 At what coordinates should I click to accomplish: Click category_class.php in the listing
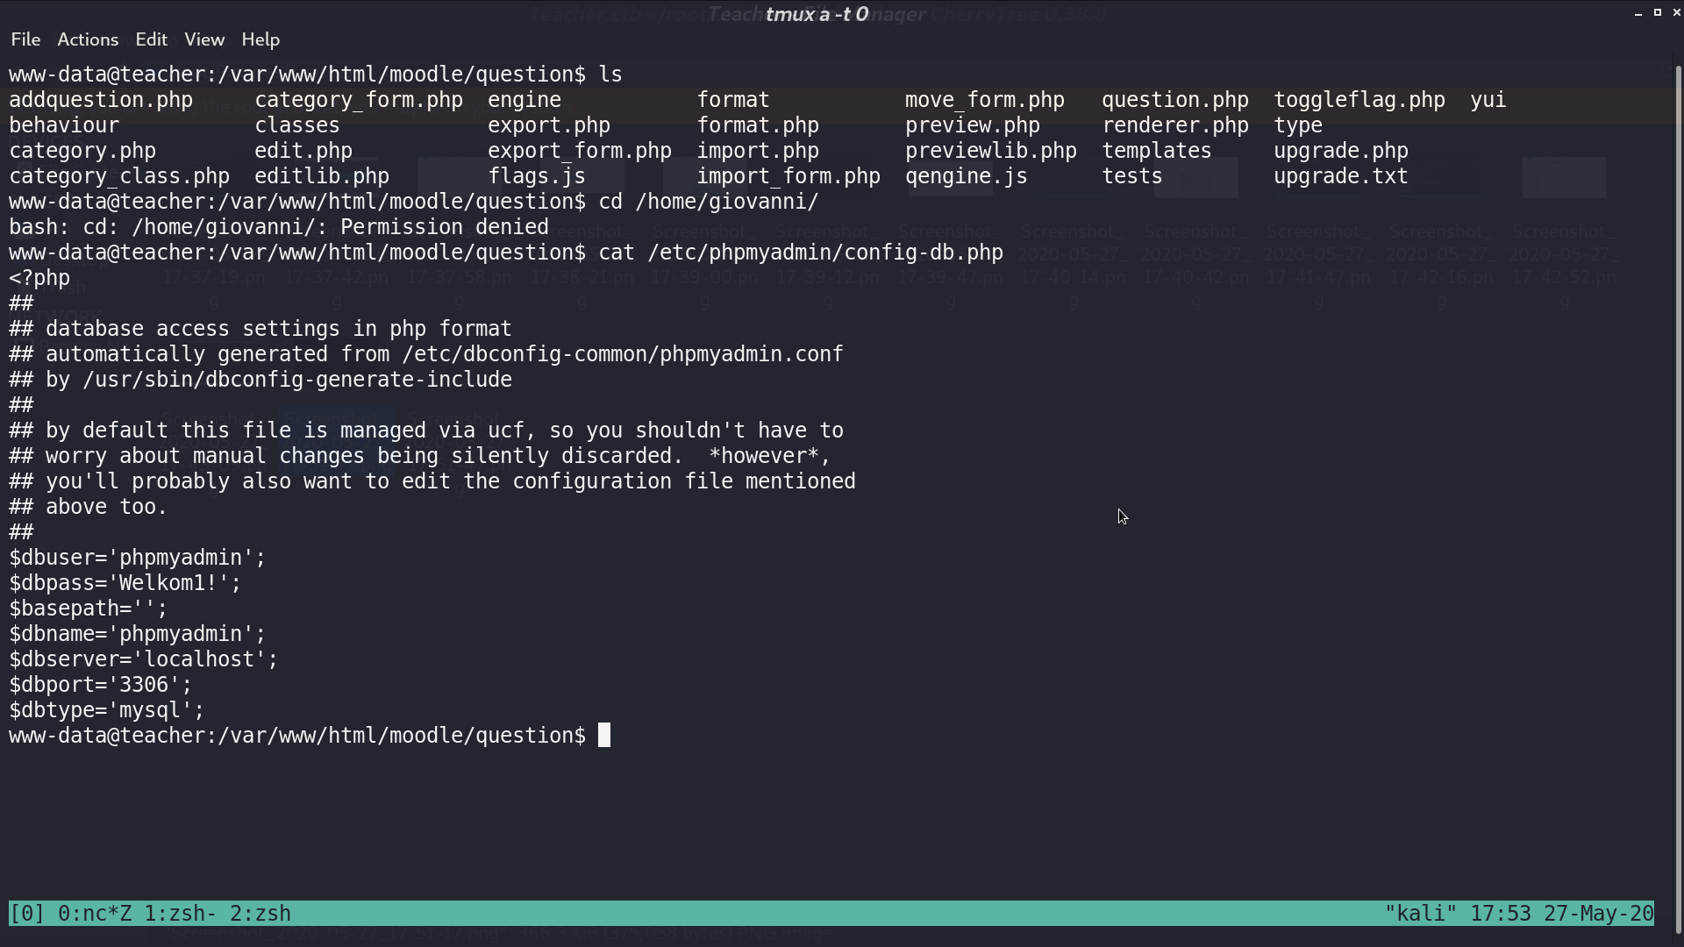119,176
